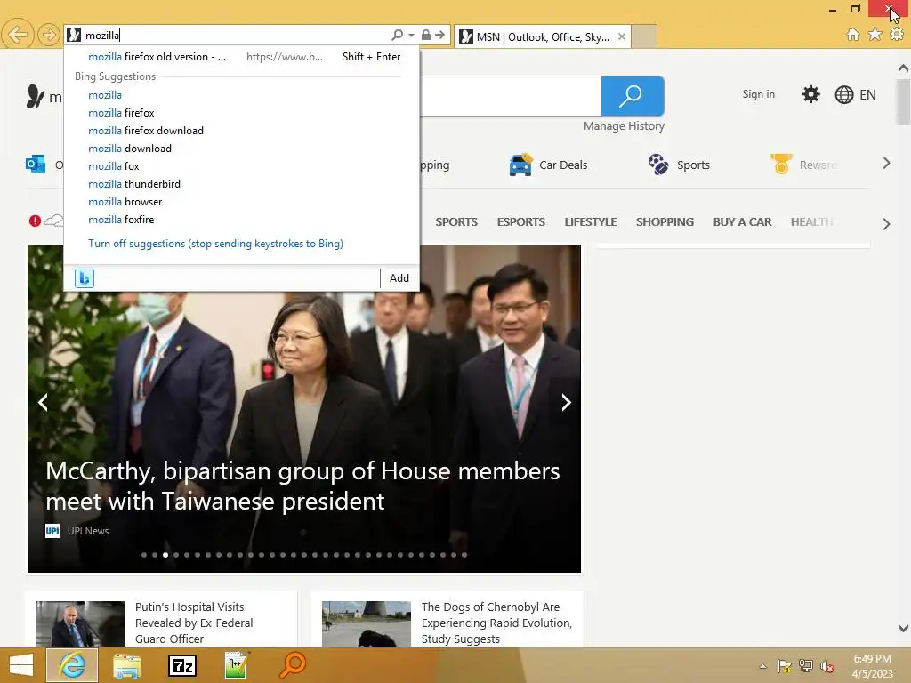
Task: Choose the 'mozilla firefox' suggestion
Action: pos(121,113)
